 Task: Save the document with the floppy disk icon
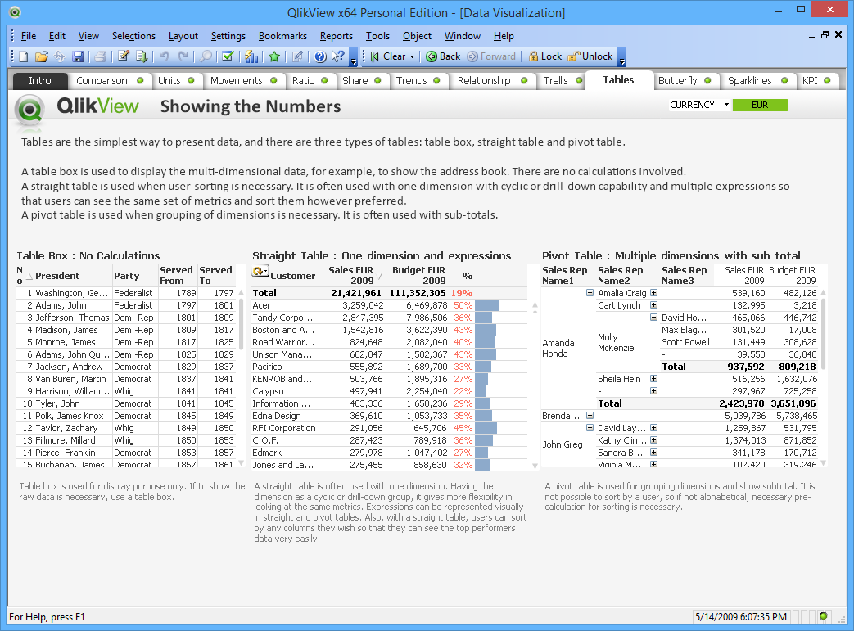(x=78, y=56)
